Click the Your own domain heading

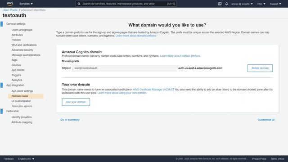tap(76, 85)
